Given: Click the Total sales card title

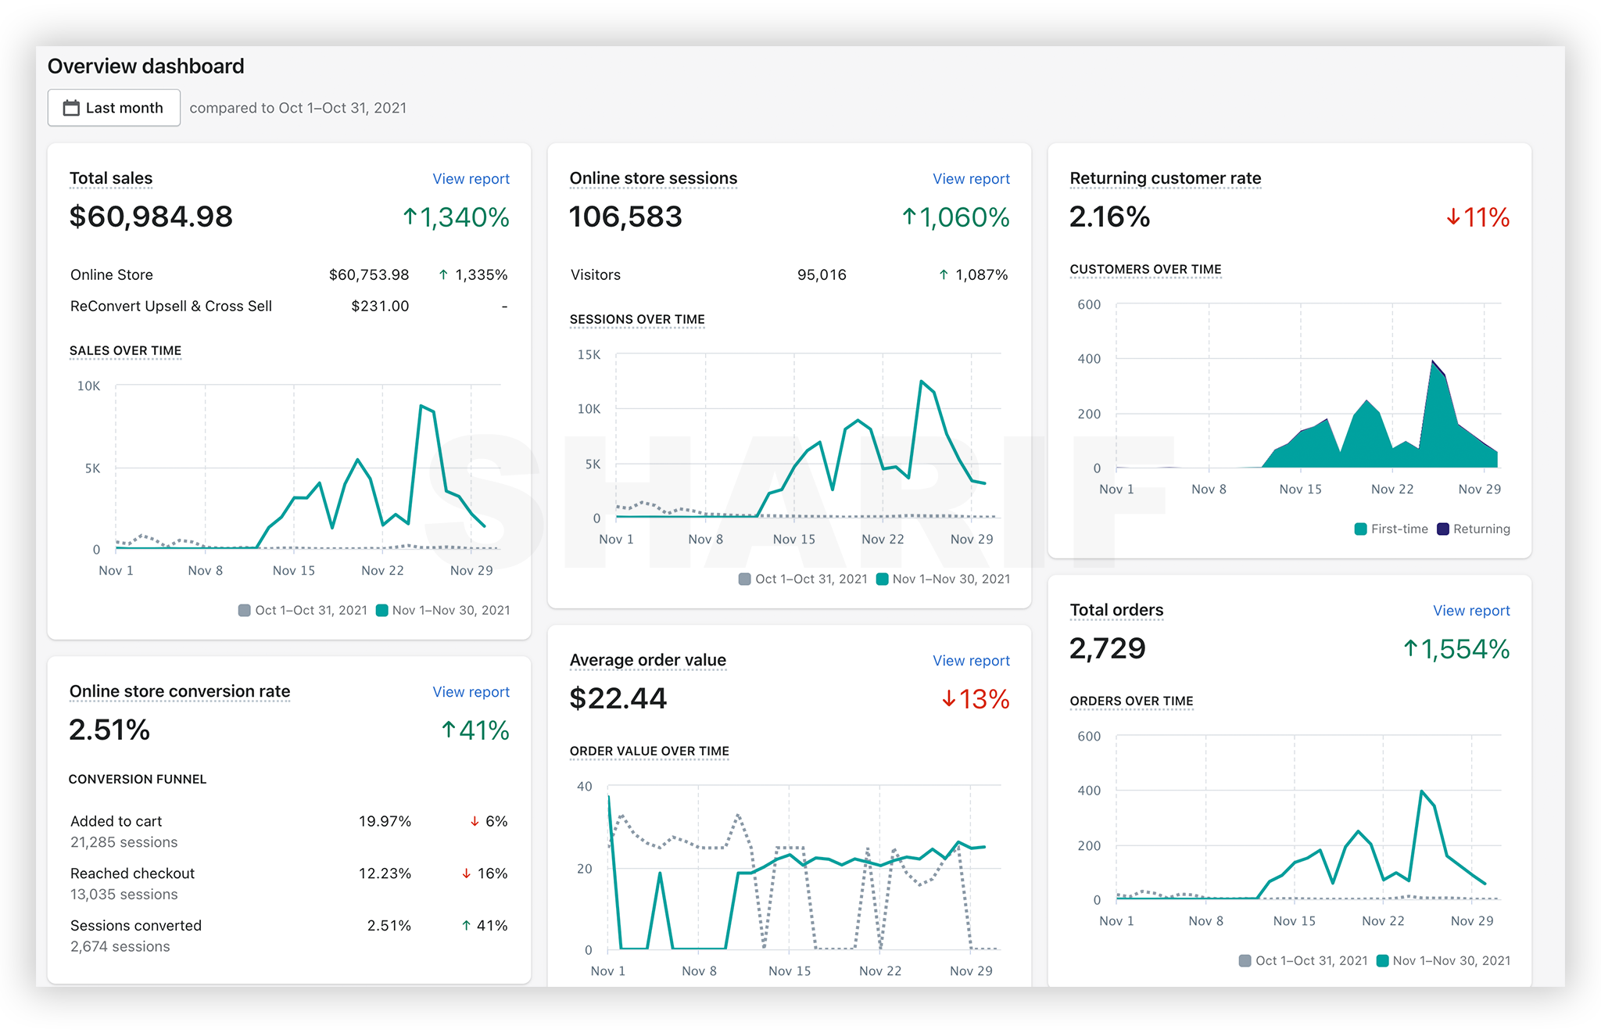Looking at the screenshot, I should pyautogui.click(x=111, y=178).
